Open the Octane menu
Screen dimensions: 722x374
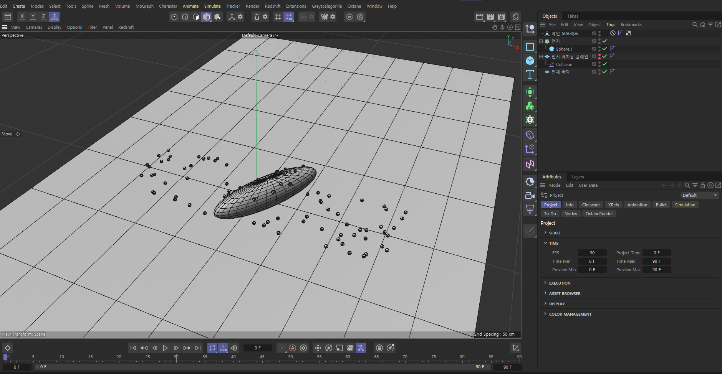click(x=354, y=6)
